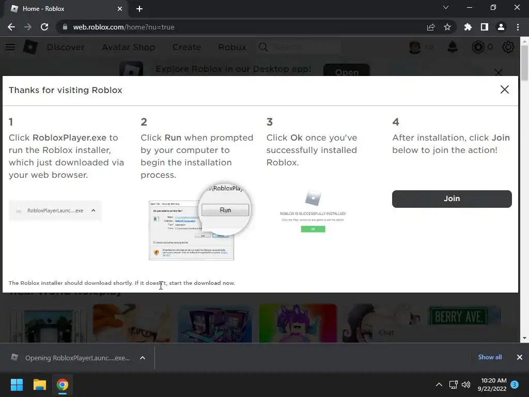Expand the download item options chevron

coord(143,358)
